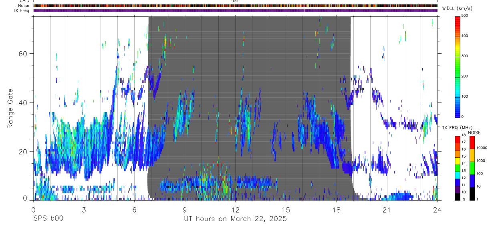This screenshot has height=227, width=492.
Task: Select the 18 MHz tick on TX FRQ legend
Action: (x=464, y=135)
